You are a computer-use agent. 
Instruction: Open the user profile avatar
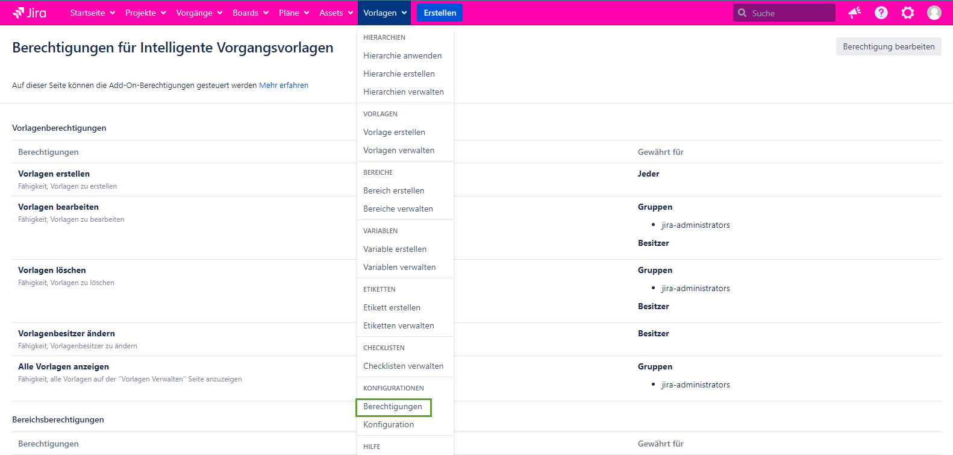point(934,13)
